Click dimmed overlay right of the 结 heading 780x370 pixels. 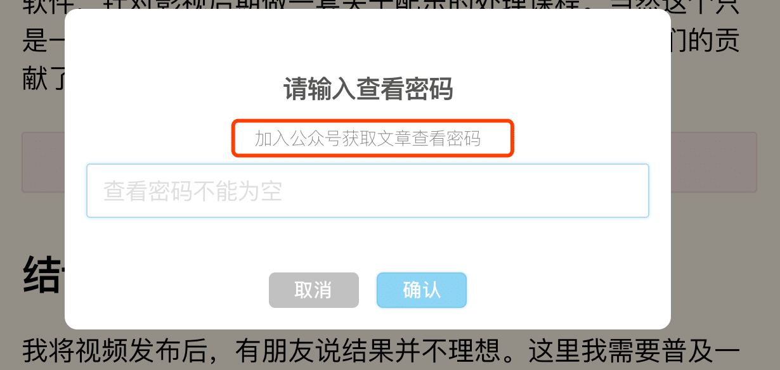[723, 274]
